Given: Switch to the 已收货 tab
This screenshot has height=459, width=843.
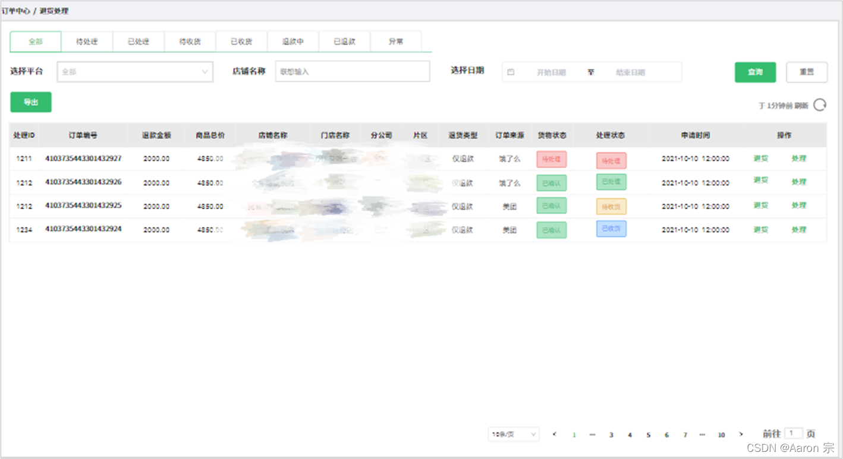Looking at the screenshot, I should (x=241, y=42).
